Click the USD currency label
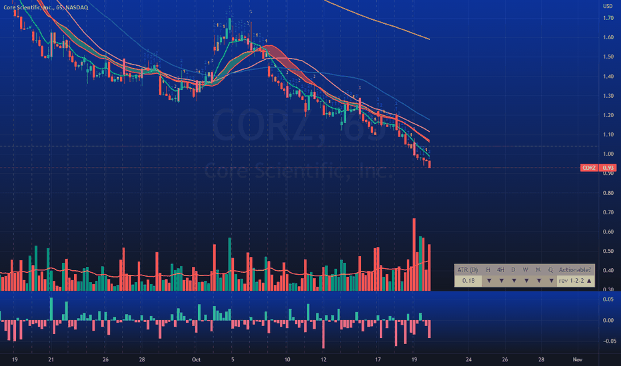This screenshot has height=366, width=621. [608, 6]
